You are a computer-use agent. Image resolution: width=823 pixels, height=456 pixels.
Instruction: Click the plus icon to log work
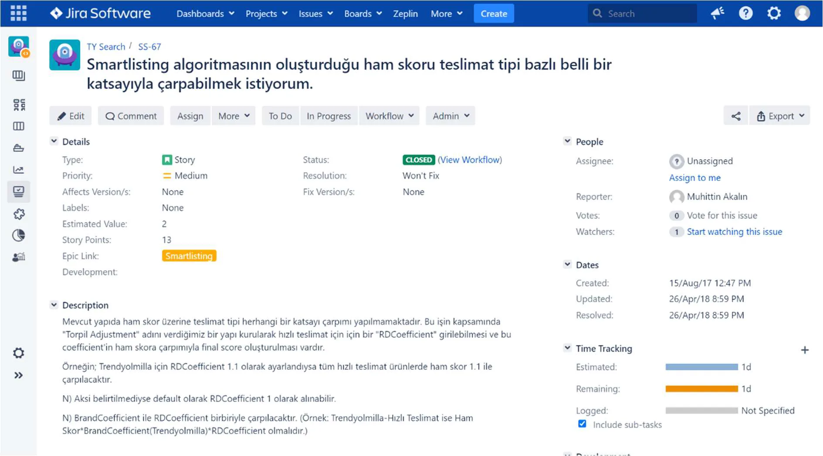point(805,350)
